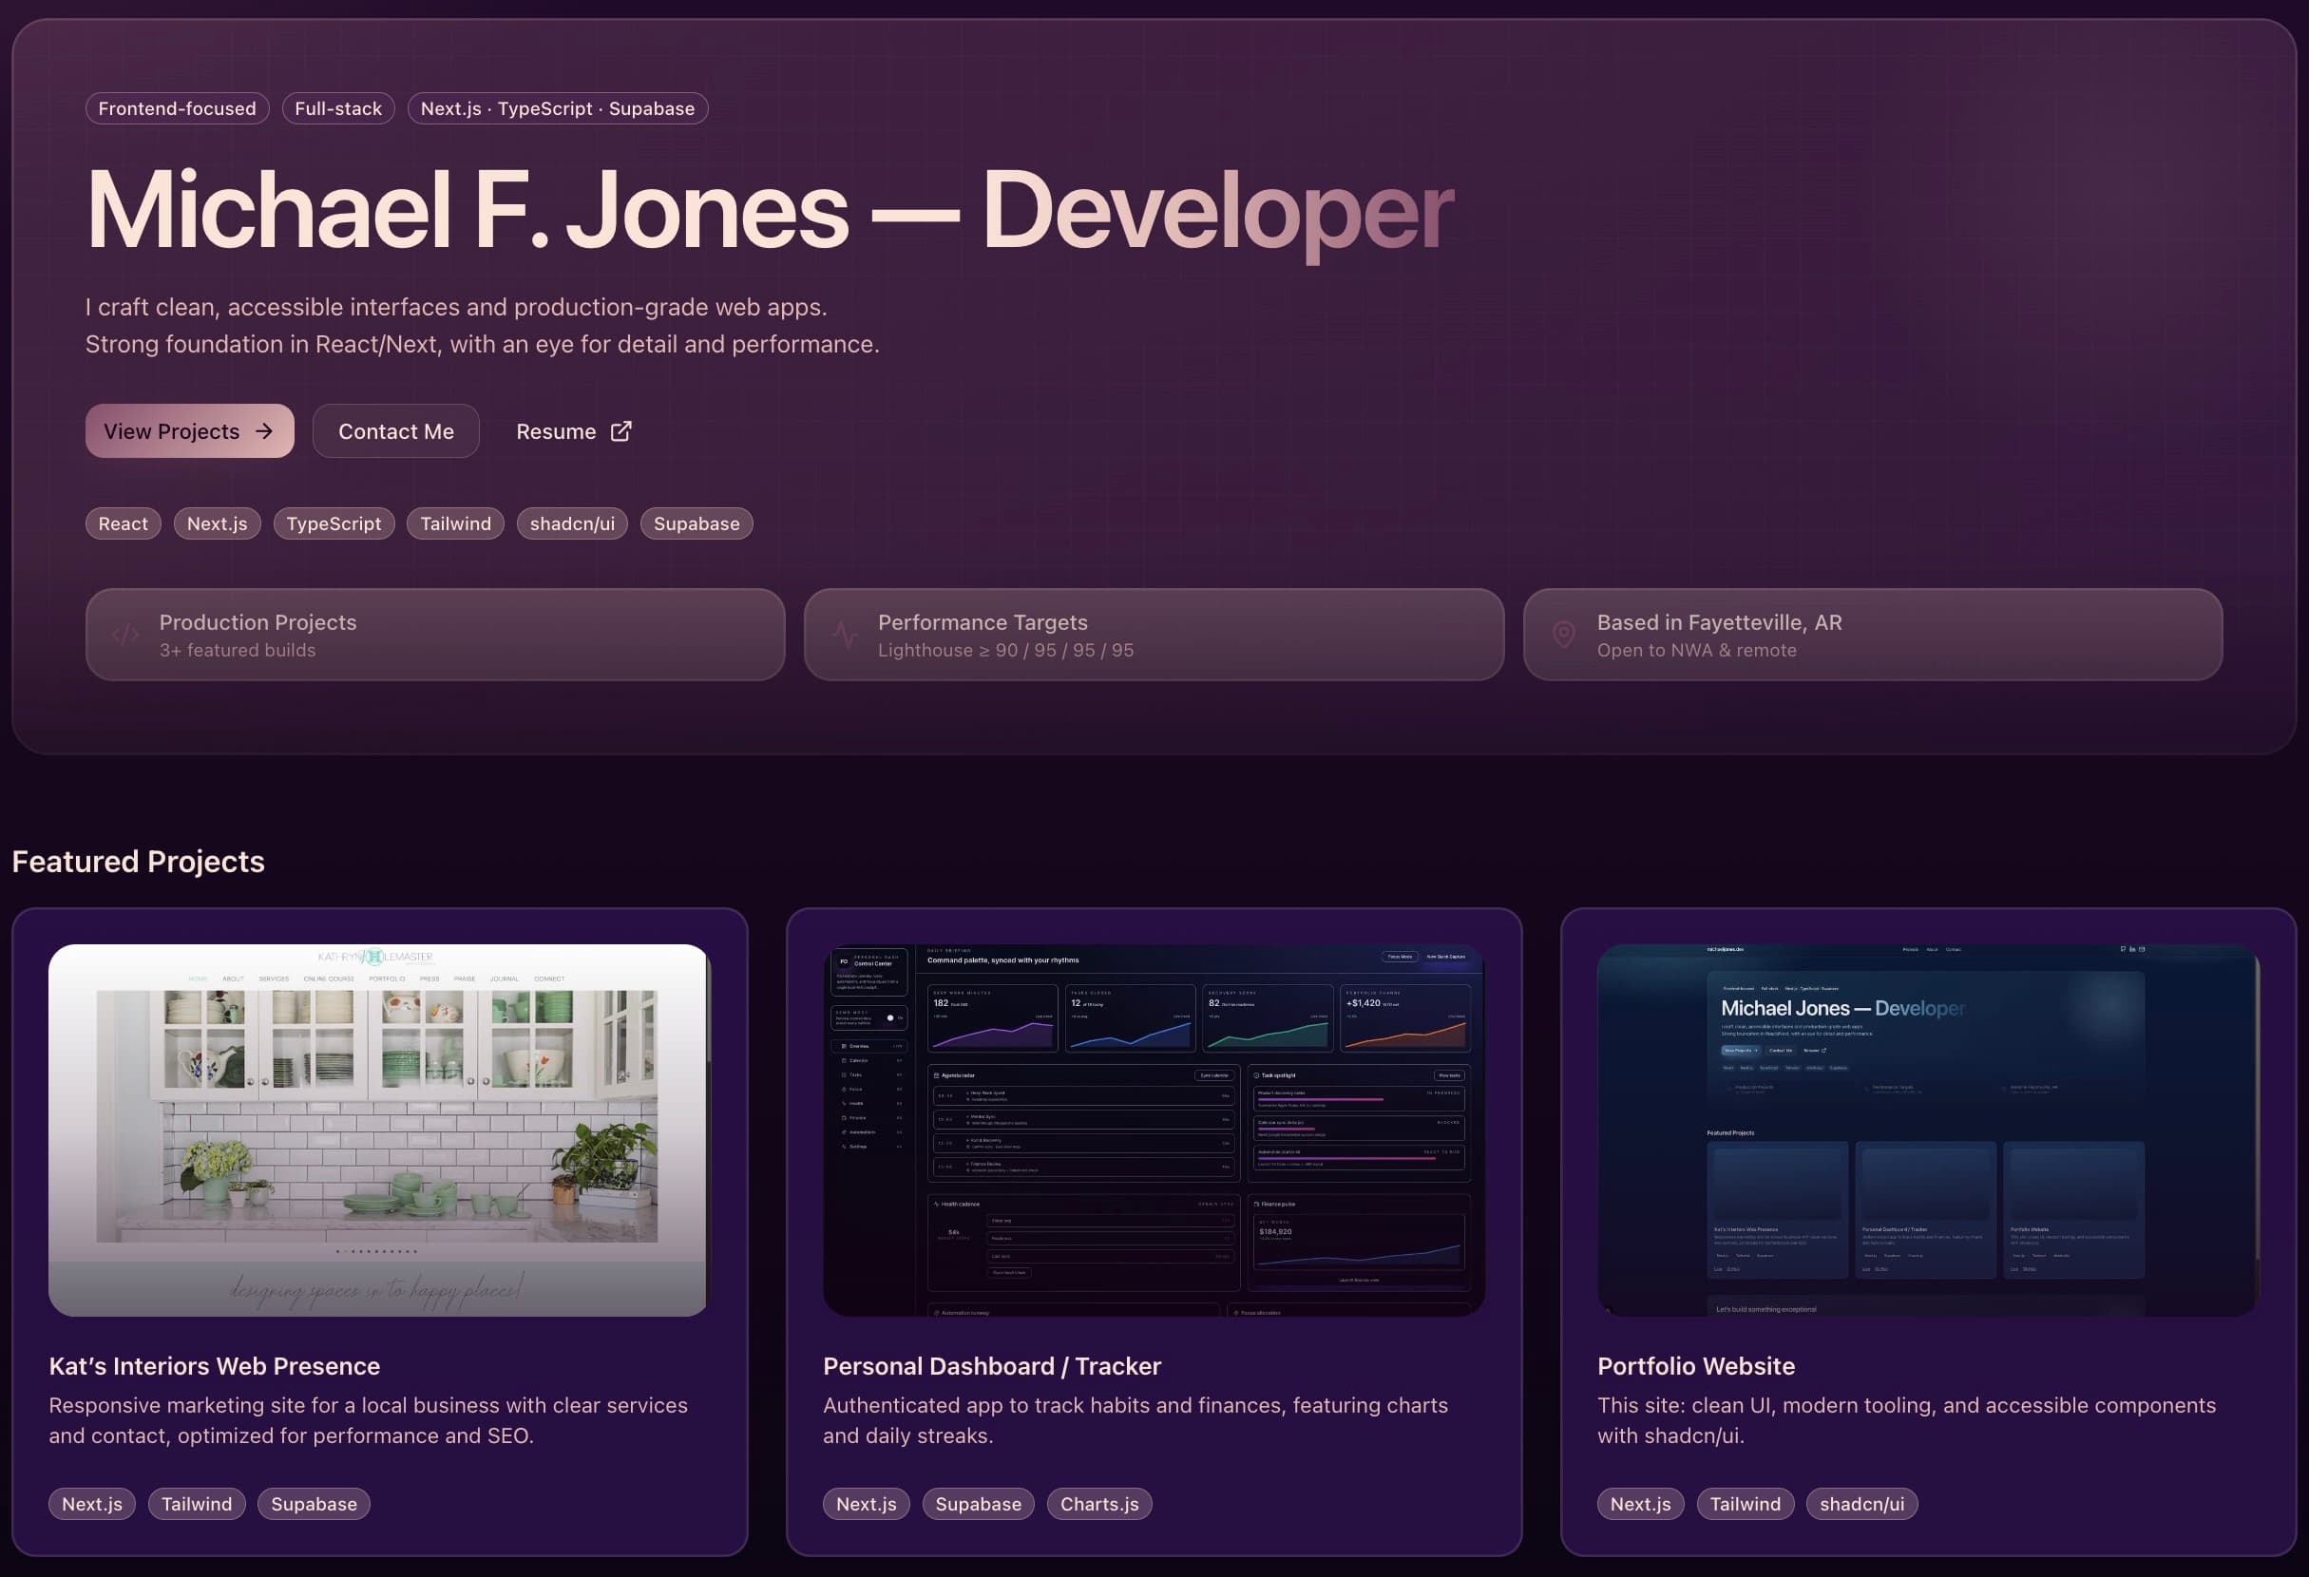Click the Frontend-focused badge
Screen dimensions: 2309x1577
[x=177, y=108]
